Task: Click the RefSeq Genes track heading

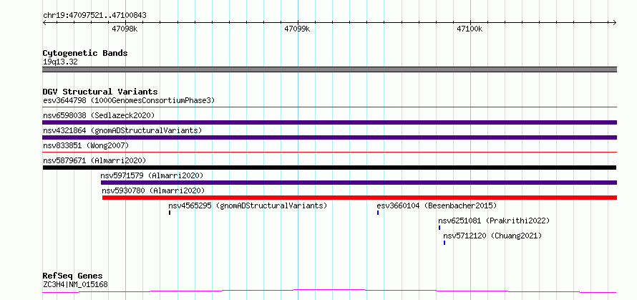Action: tap(72, 276)
